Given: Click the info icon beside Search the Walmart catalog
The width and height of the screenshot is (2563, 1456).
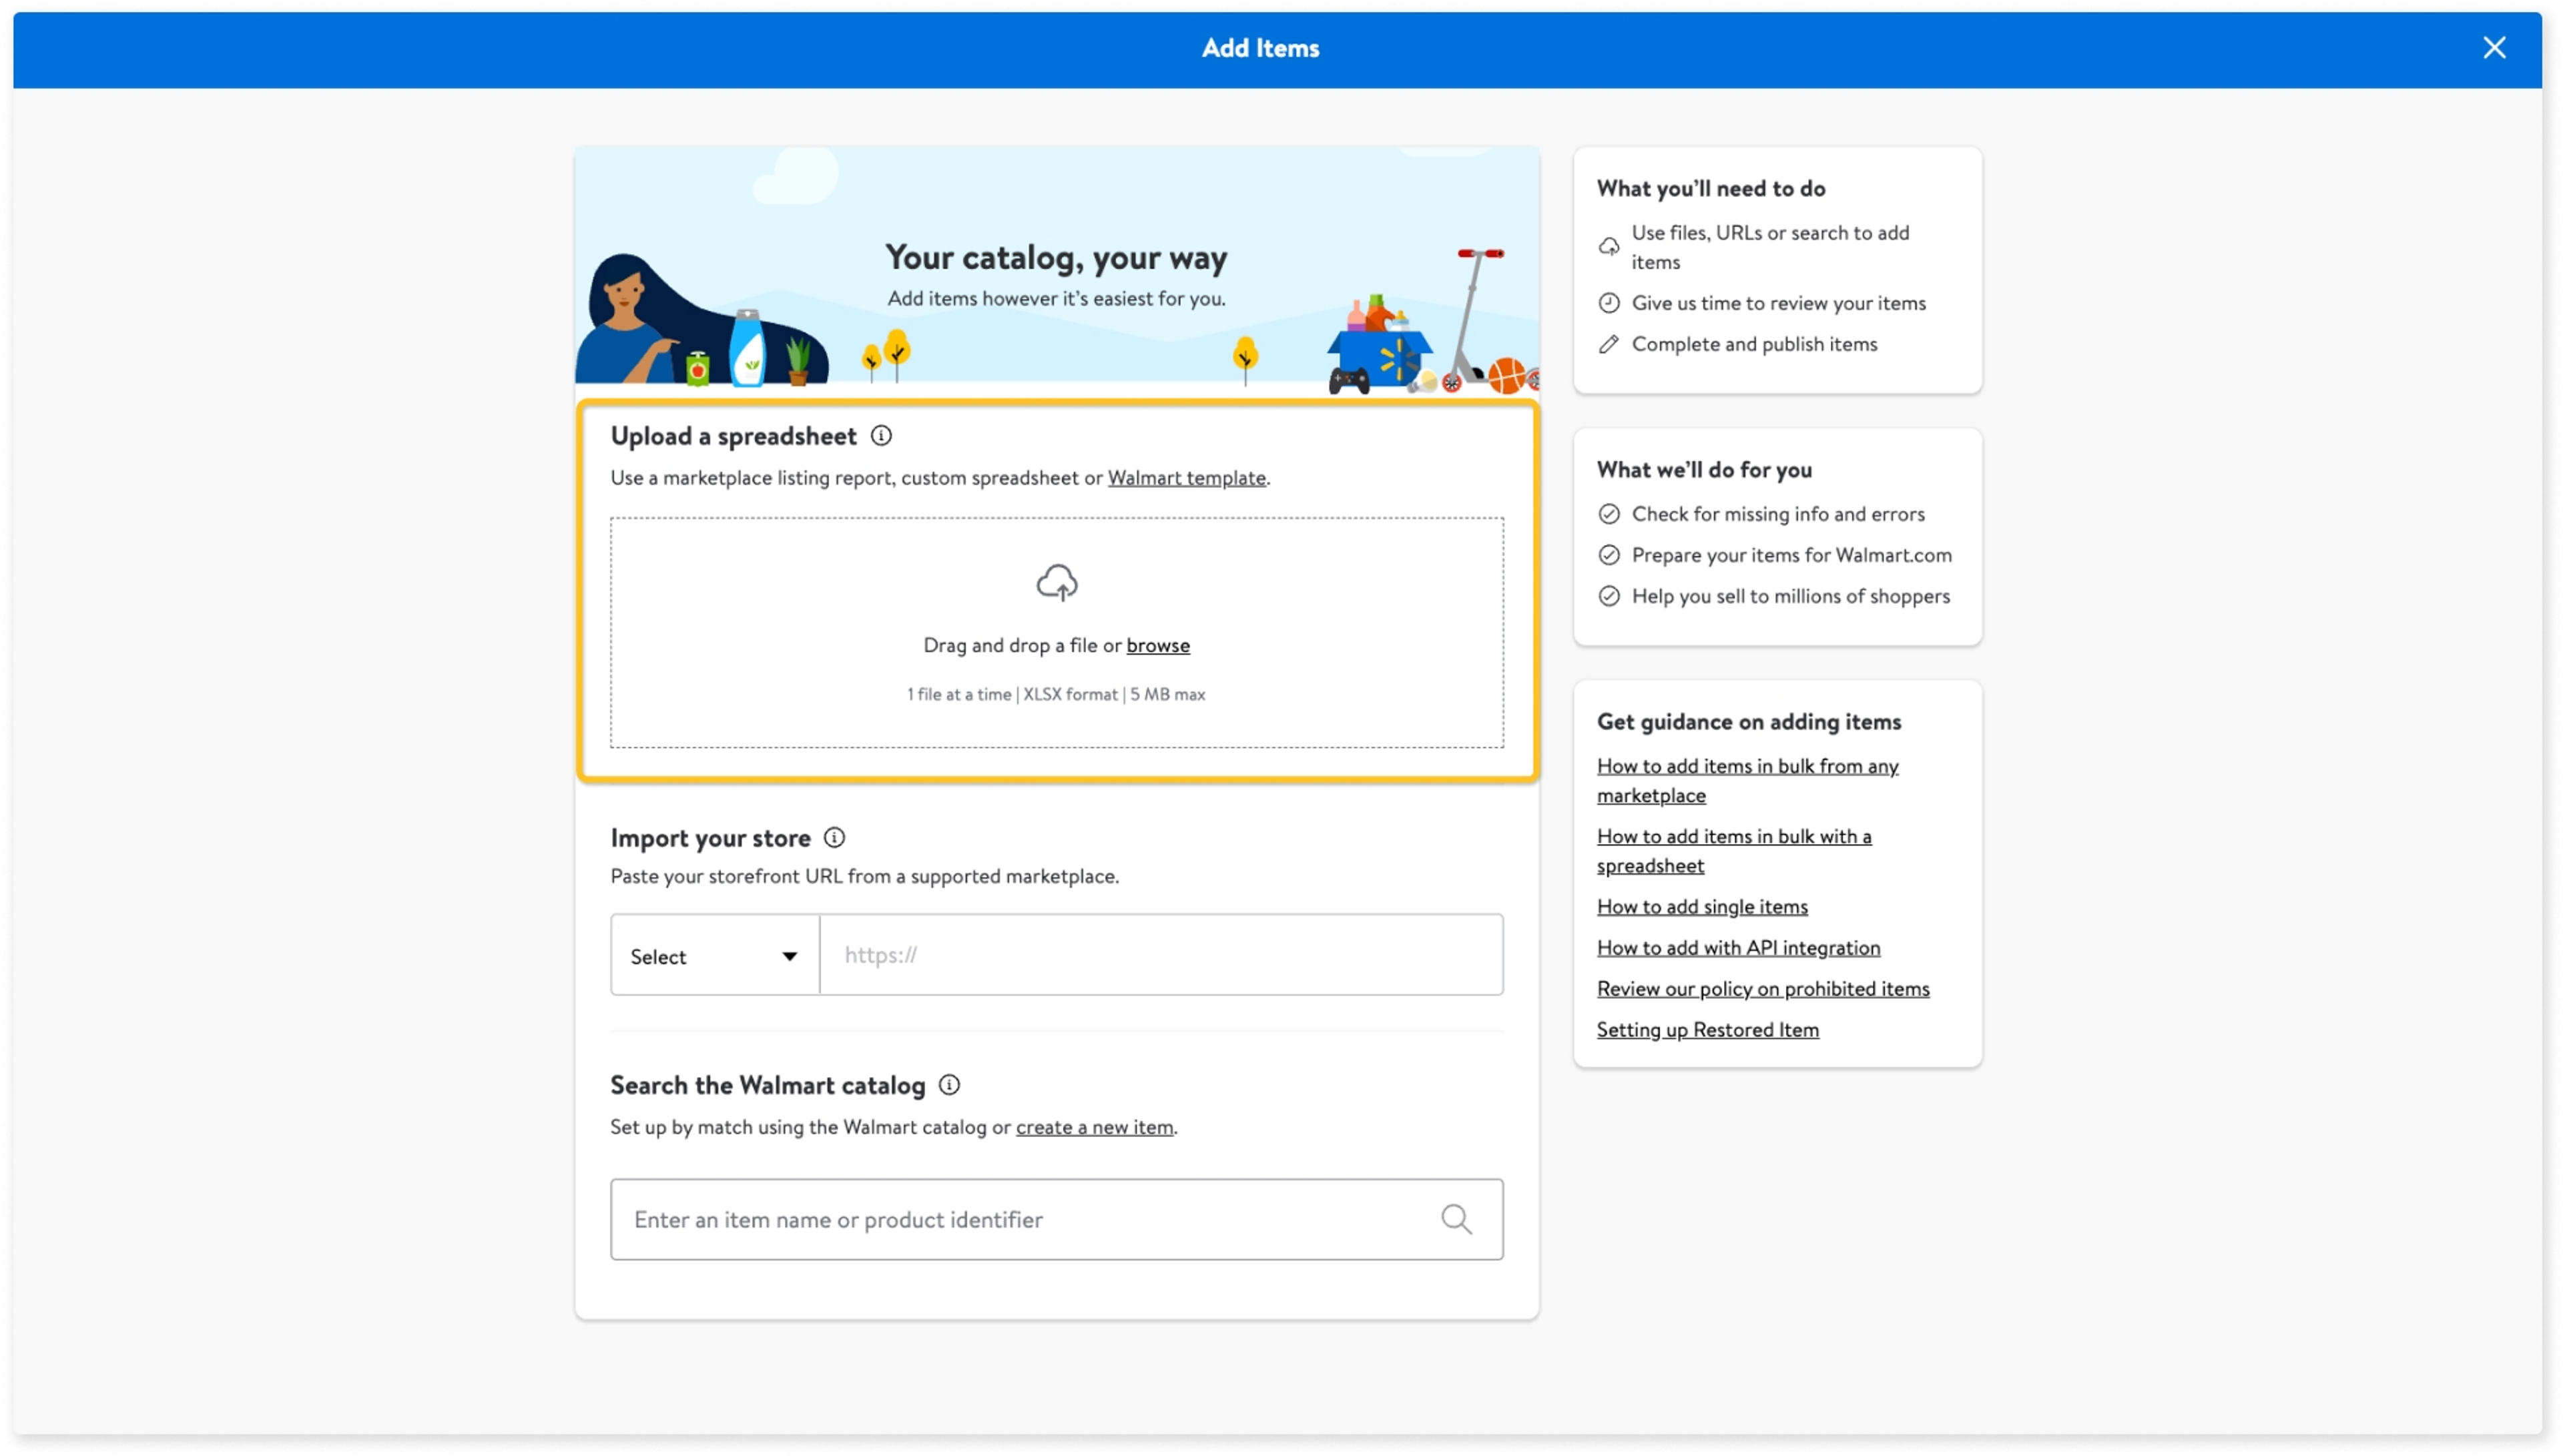Looking at the screenshot, I should click(949, 1085).
